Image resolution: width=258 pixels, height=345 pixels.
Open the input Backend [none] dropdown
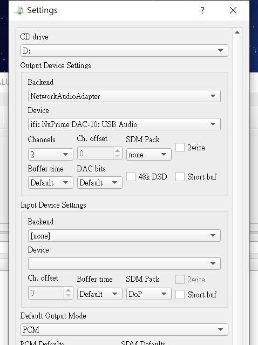click(124, 235)
